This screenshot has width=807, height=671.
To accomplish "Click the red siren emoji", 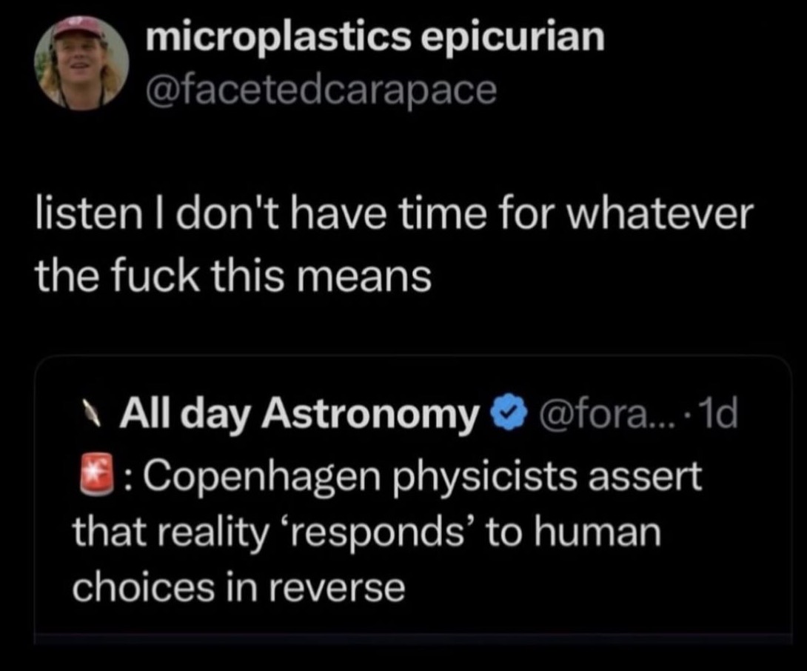I will tap(89, 478).
